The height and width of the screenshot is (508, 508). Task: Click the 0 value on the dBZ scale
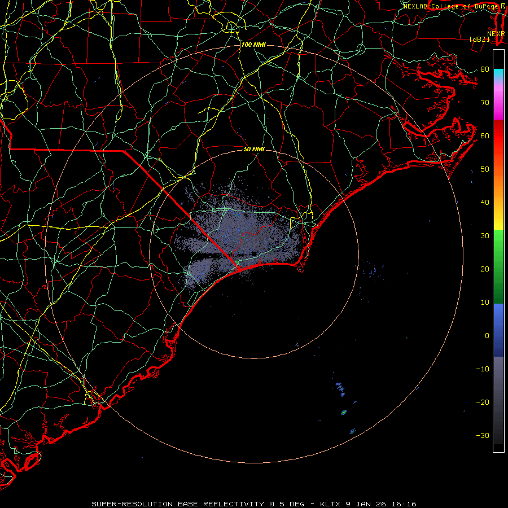[x=487, y=336]
